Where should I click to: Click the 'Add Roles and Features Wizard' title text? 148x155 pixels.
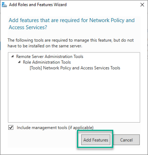pyautogui.click(x=38, y=5)
